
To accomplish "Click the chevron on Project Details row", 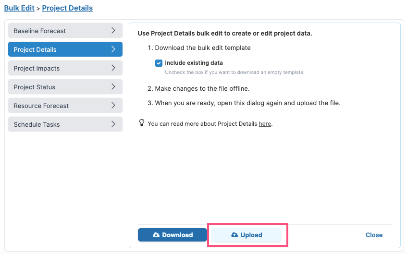I will pyautogui.click(x=113, y=49).
